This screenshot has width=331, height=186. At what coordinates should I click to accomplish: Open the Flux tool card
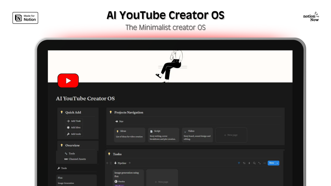pos(76,180)
